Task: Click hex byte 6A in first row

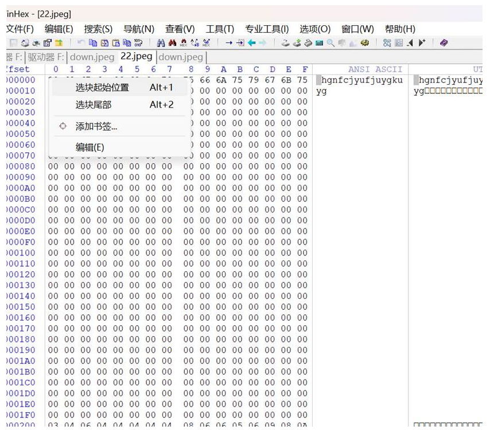Action: coord(221,80)
